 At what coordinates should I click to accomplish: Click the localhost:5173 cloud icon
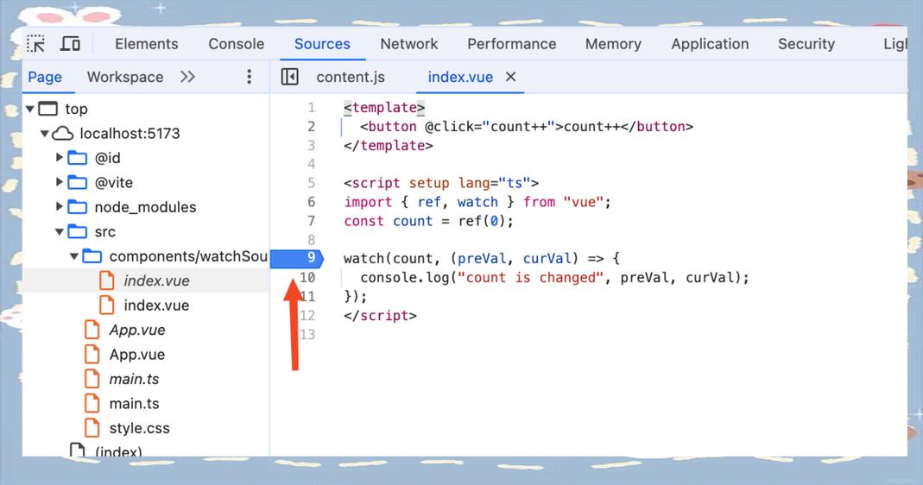(x=62, y=134)
